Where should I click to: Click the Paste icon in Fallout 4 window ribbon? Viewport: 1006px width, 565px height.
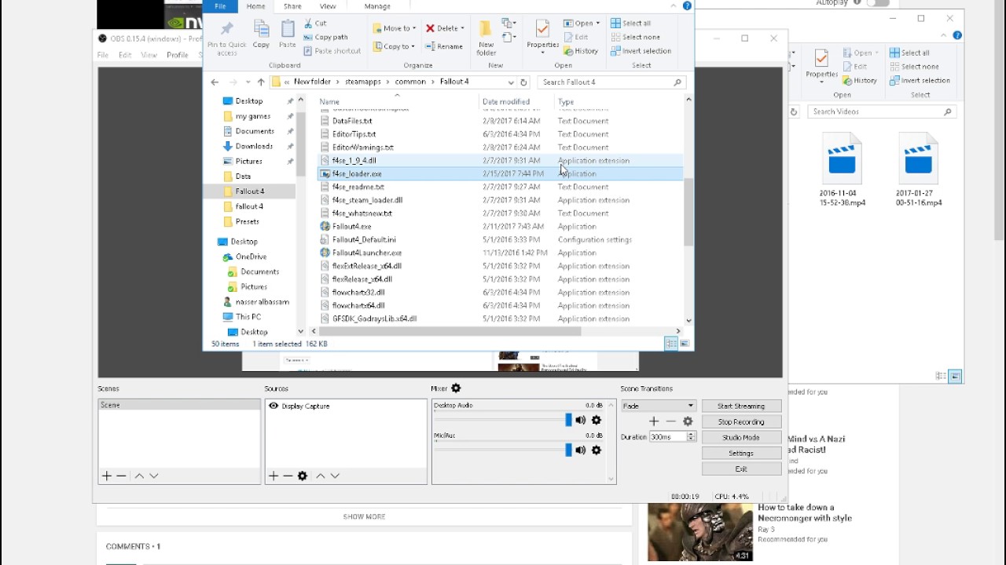click(288, 35)
